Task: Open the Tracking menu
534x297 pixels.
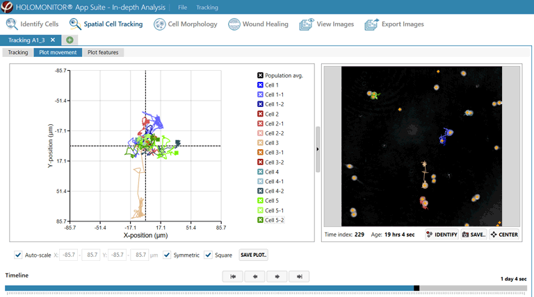Action: 207,7
